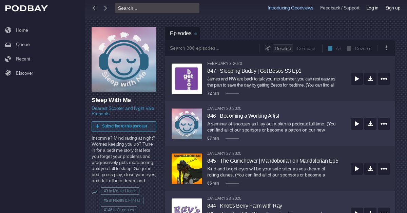Go back with the left arrow

(94, 8)
